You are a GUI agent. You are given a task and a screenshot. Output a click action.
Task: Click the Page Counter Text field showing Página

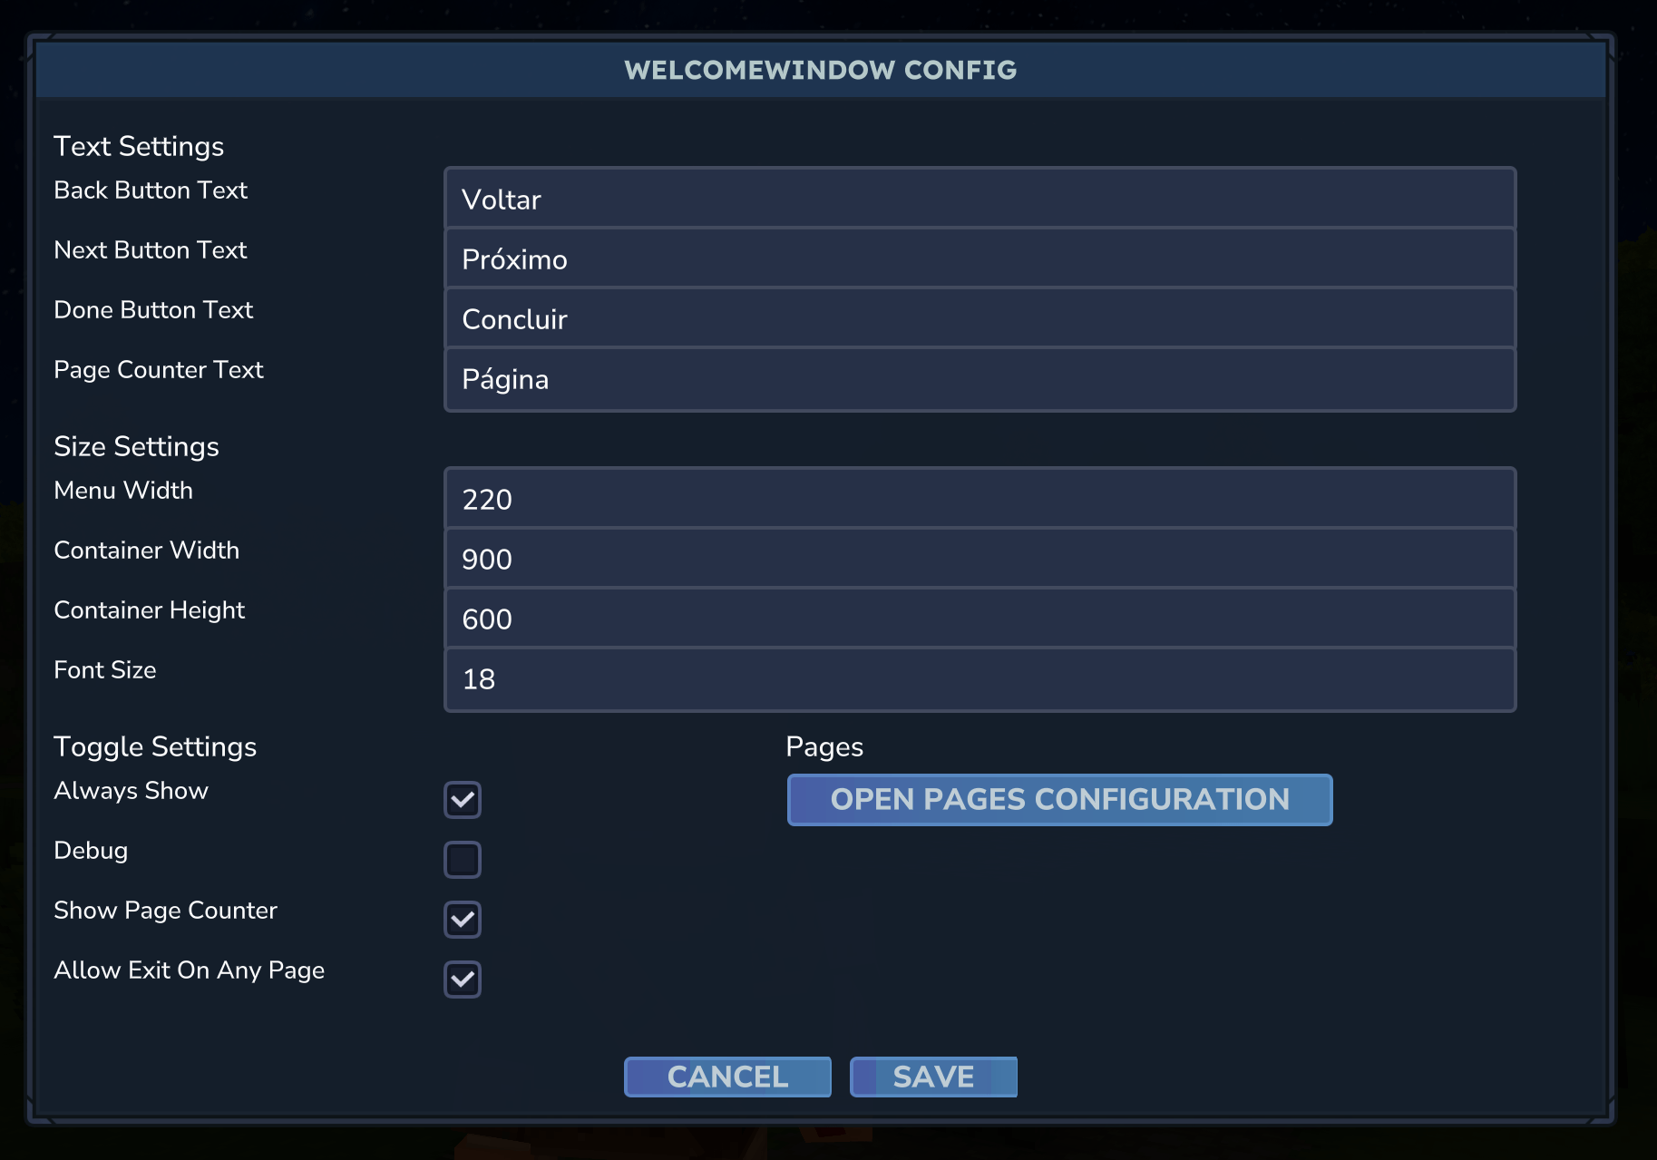[x=980, y=379]
